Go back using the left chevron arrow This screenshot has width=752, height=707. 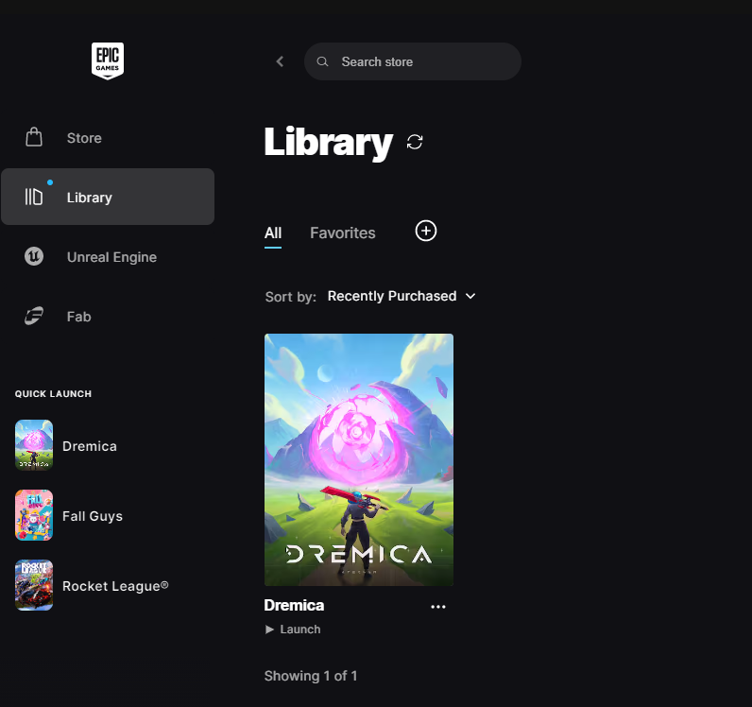click(x=280, y=61)
